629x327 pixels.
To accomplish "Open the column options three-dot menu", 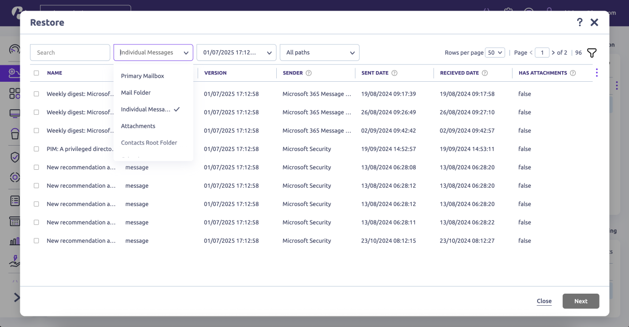I will pyautogui.click(x=597, y=72).
